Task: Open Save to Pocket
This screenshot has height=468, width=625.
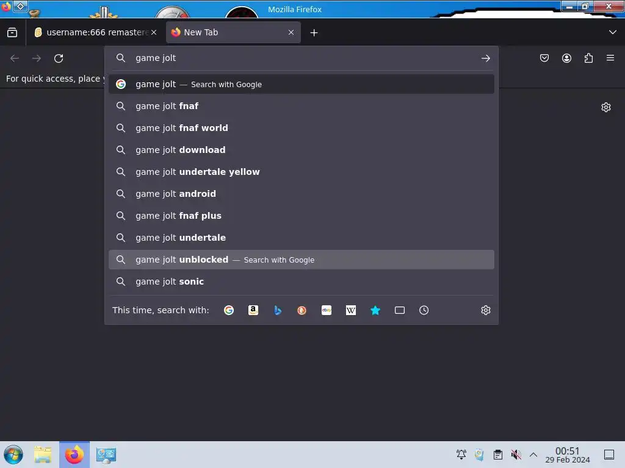Action: click(x=544, y=58)
